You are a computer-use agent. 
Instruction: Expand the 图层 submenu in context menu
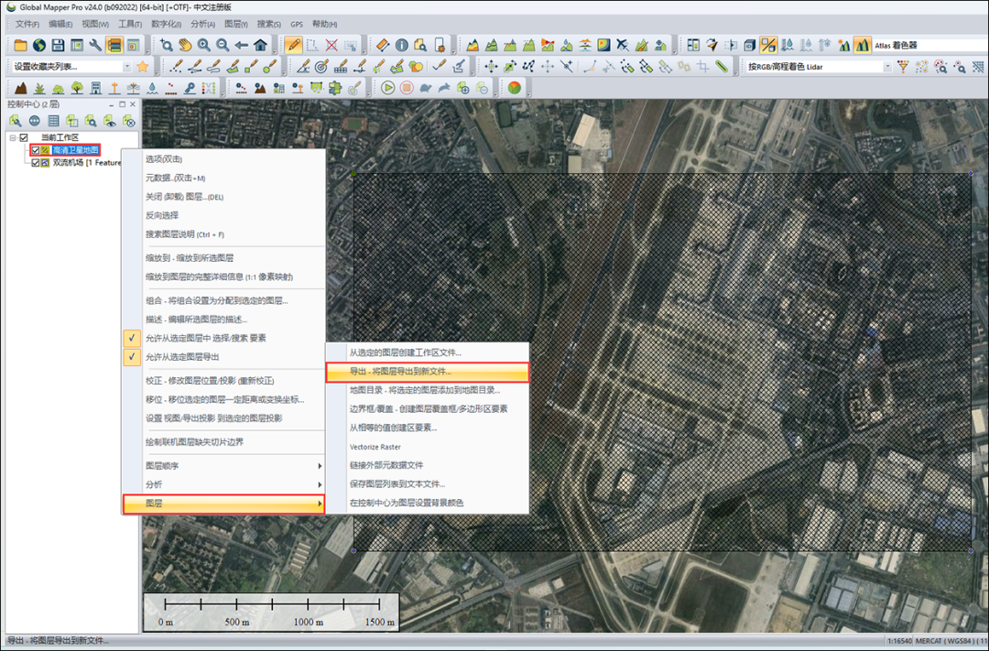tap(224, 504)
